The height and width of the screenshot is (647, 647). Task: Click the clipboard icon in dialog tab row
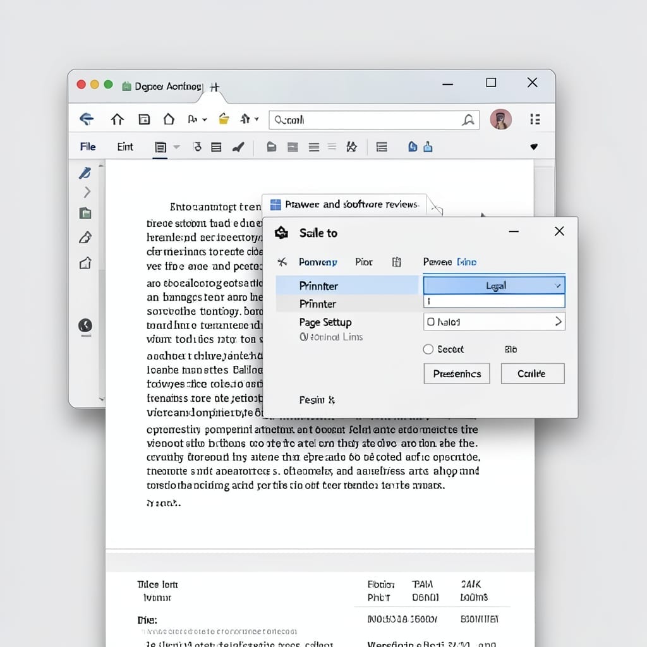[x=397, y=262]
